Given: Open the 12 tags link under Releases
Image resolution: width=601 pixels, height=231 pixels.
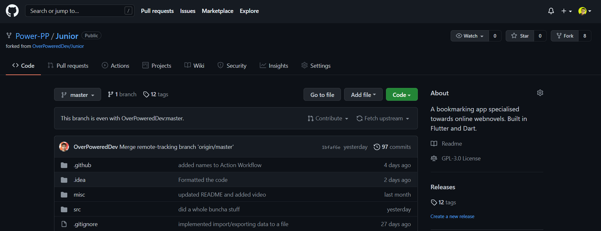Looking at the screenshot, I should pos(443,202).
